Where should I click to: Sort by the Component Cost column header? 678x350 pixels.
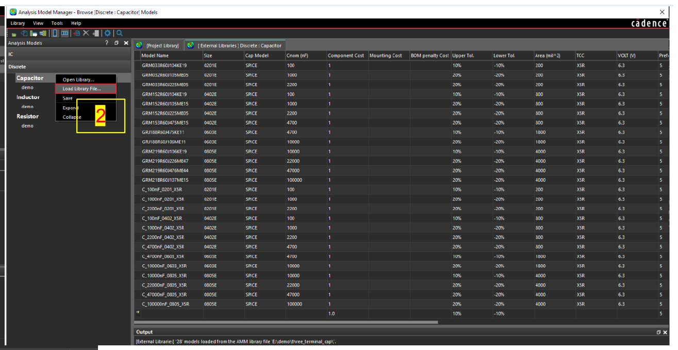pos(347,55)
